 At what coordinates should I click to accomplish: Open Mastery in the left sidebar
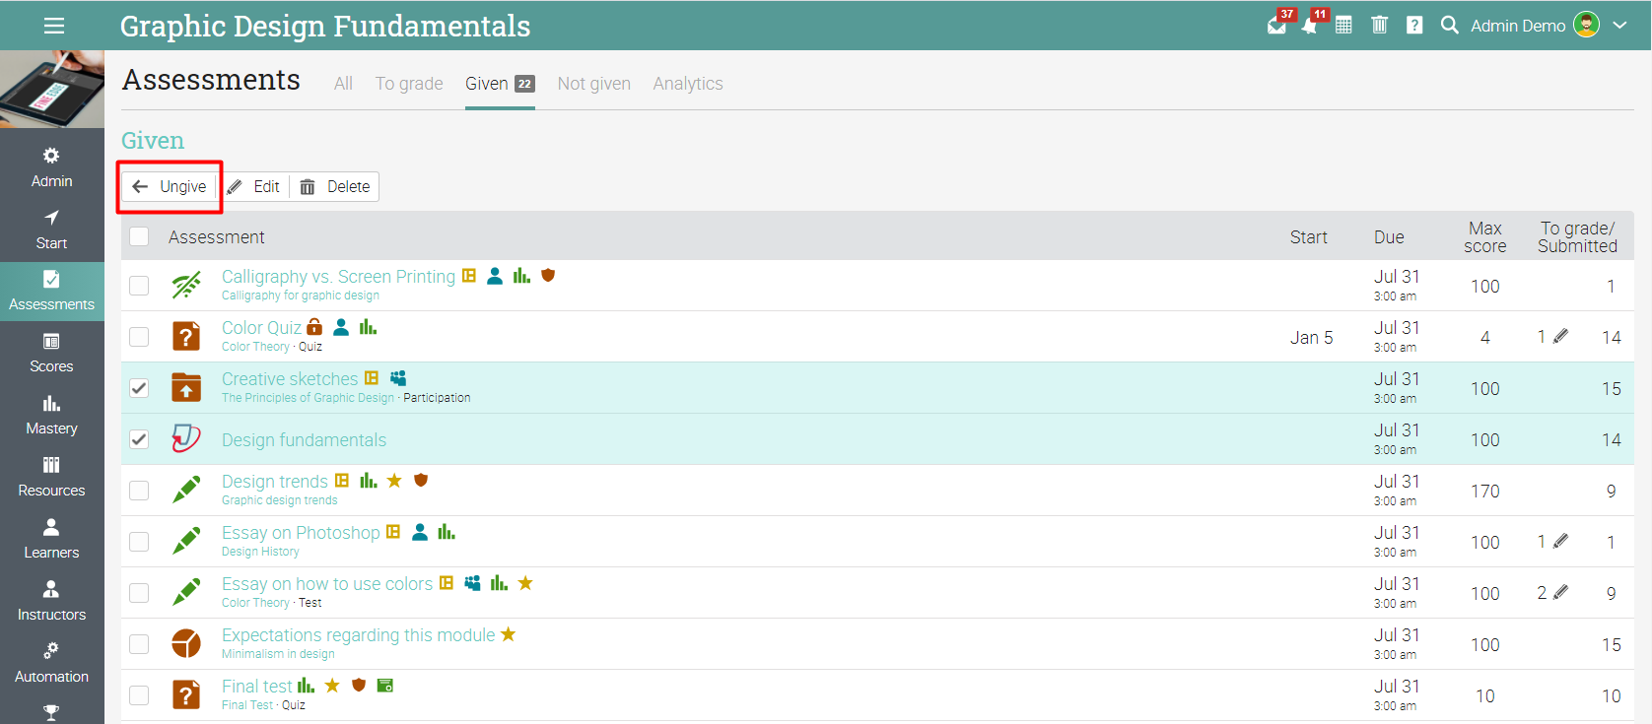[51, 416]
